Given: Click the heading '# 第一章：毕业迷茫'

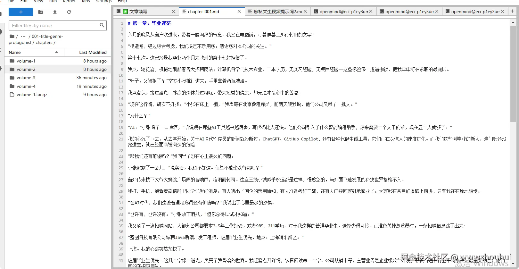Looking at the screenshot, I should 149,23.
